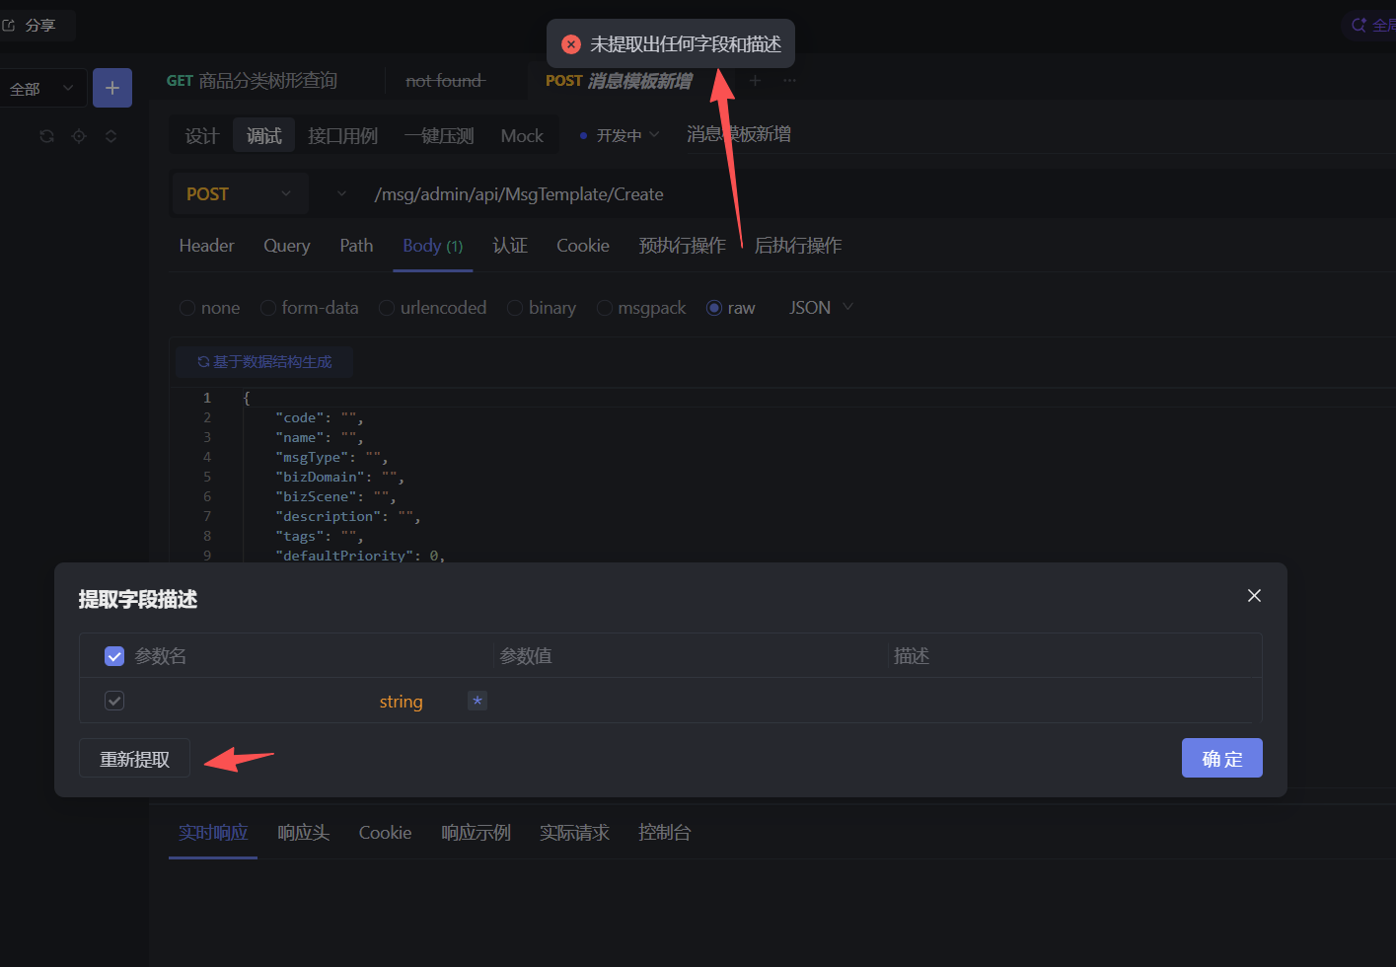The image size is (1396, 967).
Task: Switch to GET 商品分类树形查询 tab
Action: tap(252, 81)
